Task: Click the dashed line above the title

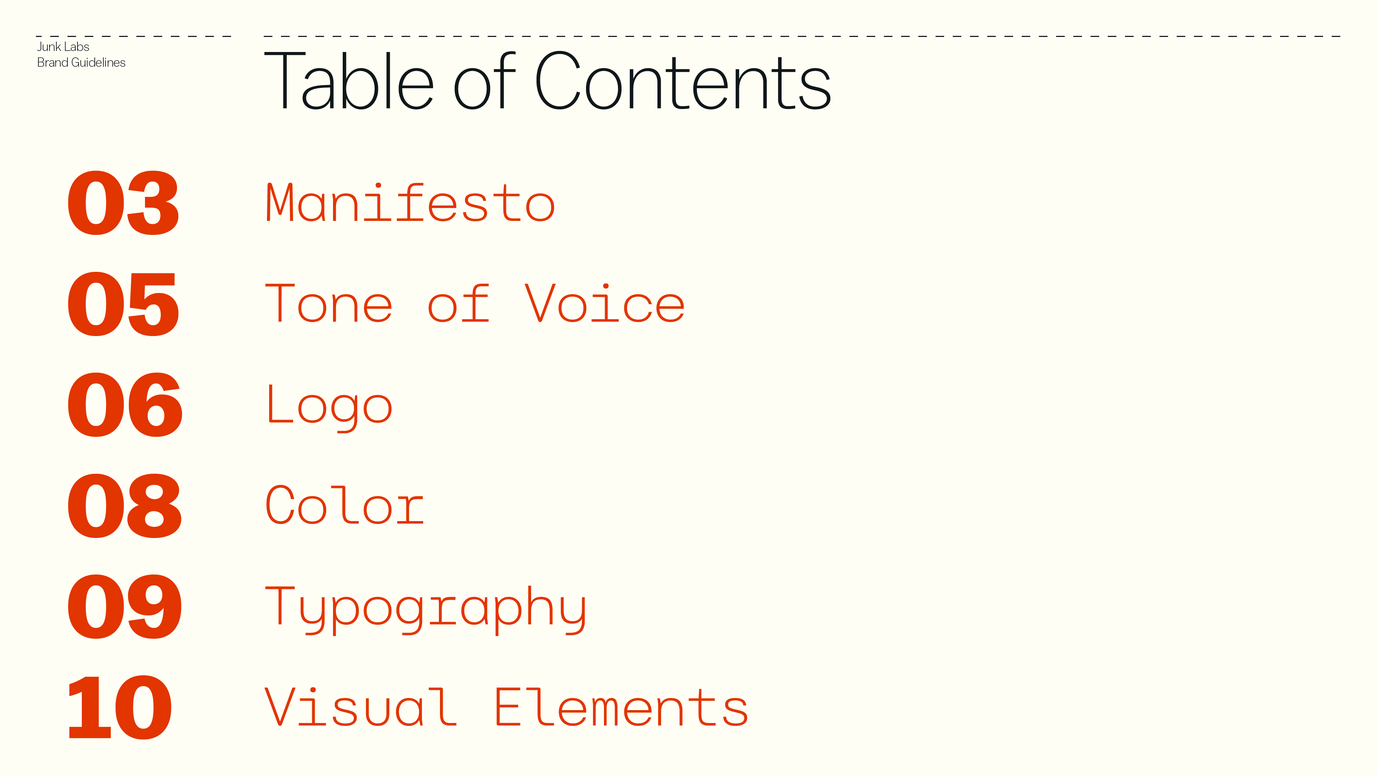Action: click(x=802, y=36)
